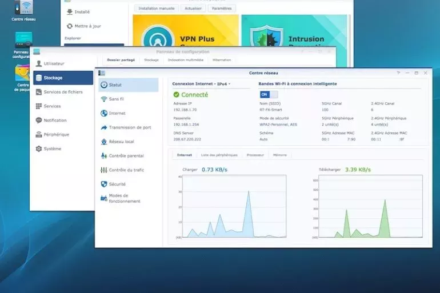
Task: Click the IP address 192.168.1.70
Action: [185, 110]
